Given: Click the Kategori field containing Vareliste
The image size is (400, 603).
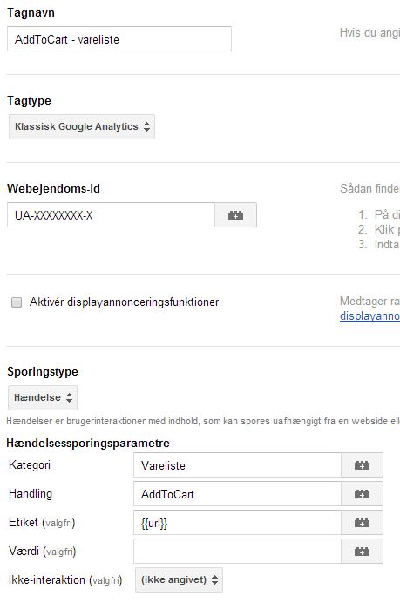Looking at the screenshot, I should click(x=237, y=465).
